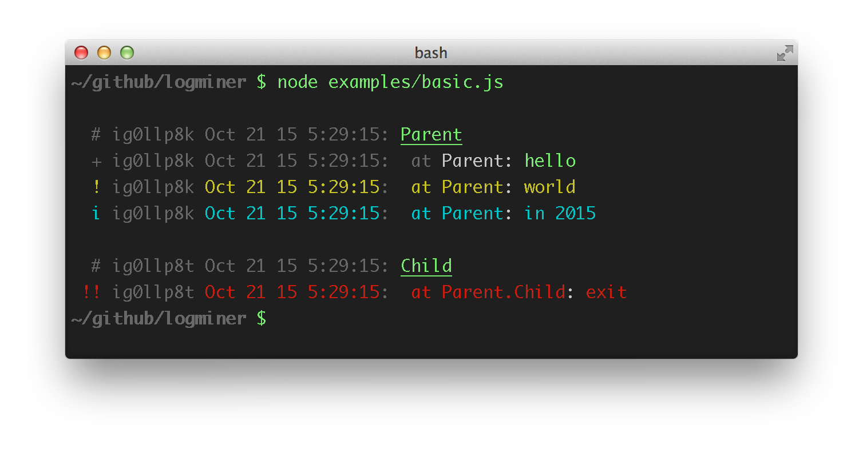Click the bash window title

[431, 53]
